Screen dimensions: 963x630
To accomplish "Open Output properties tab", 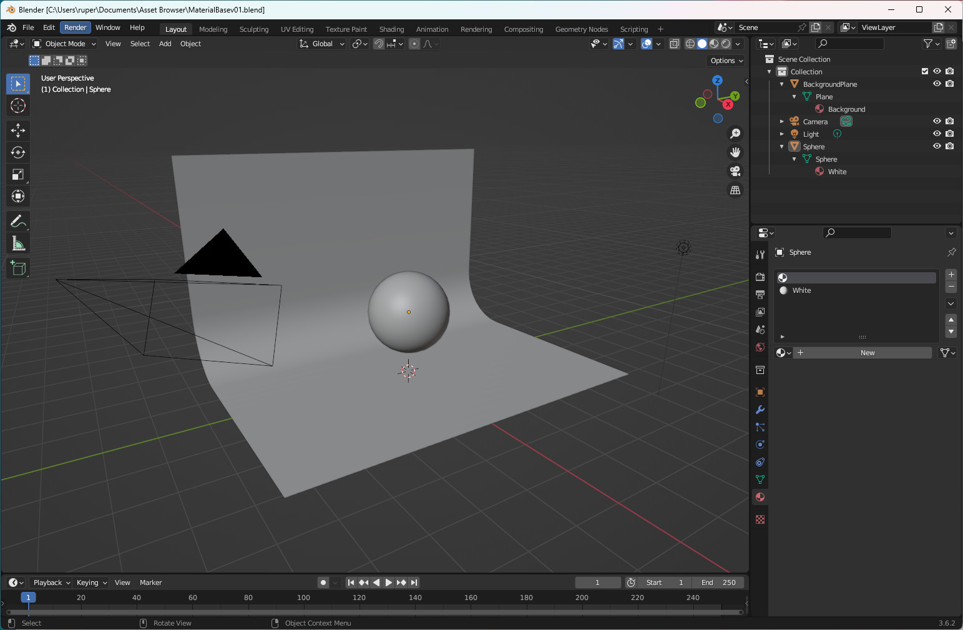I will tap(760, 294).
